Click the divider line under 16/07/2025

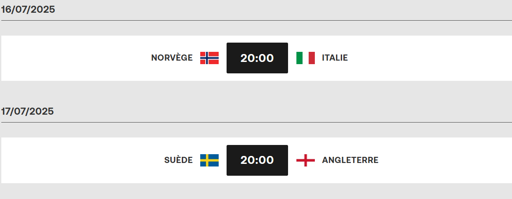pos(256,21)
